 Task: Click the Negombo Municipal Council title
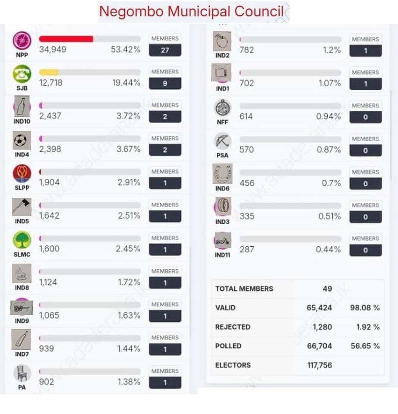pyautogui.click(x=191, y=12)
